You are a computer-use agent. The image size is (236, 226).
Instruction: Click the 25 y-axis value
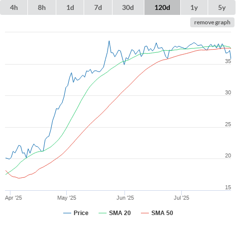point(228,124)
